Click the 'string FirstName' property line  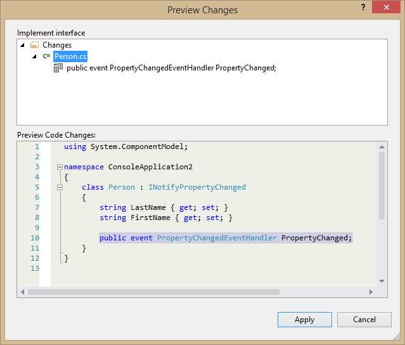pos(166,218)
